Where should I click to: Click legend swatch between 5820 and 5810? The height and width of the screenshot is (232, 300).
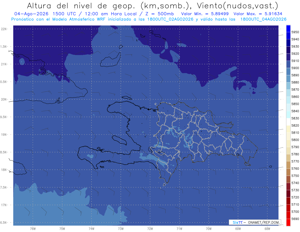tap(288, 129)
